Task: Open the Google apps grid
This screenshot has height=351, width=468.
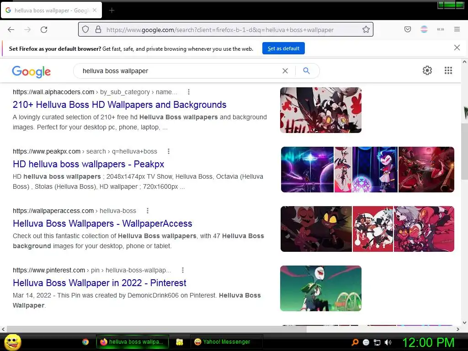Action: point(448,70)
